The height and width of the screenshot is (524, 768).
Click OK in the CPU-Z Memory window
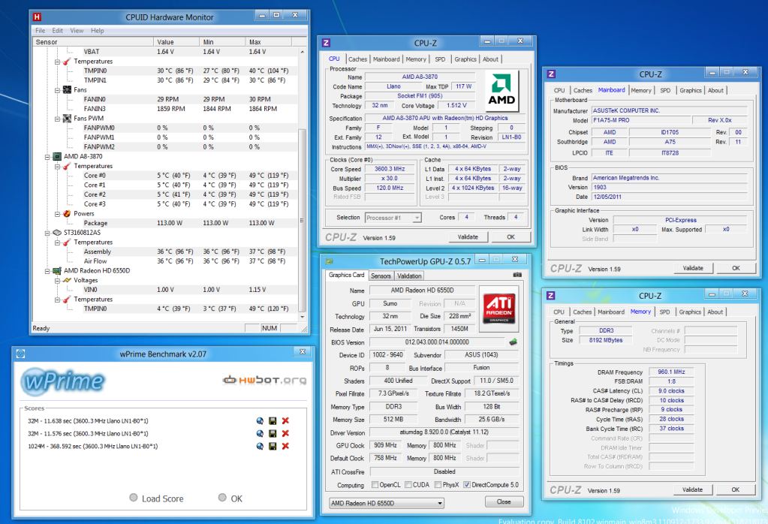735,489
